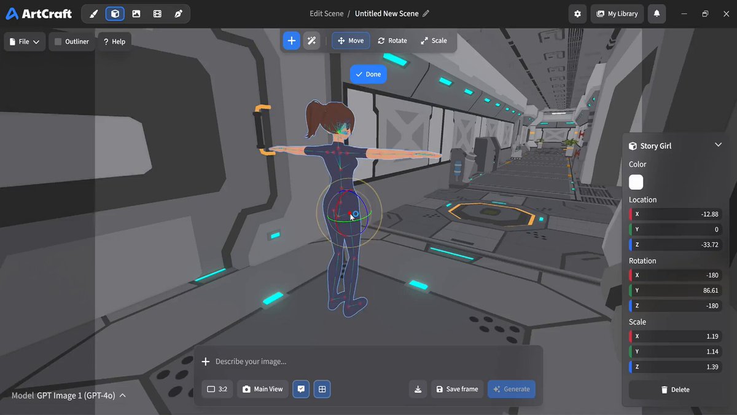The width and height of the screenshot is (737, 415).
Task: Edit Location Y value 0
Action: point(676,229)
